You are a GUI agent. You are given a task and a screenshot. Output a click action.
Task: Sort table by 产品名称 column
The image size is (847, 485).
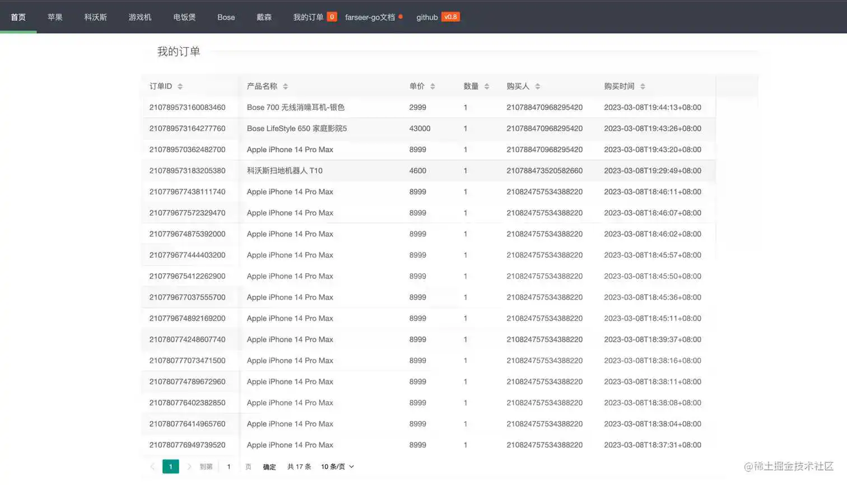285,86
